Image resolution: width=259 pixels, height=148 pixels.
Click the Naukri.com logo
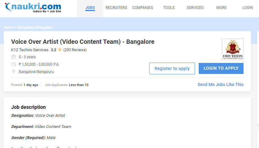click(33, 7)
